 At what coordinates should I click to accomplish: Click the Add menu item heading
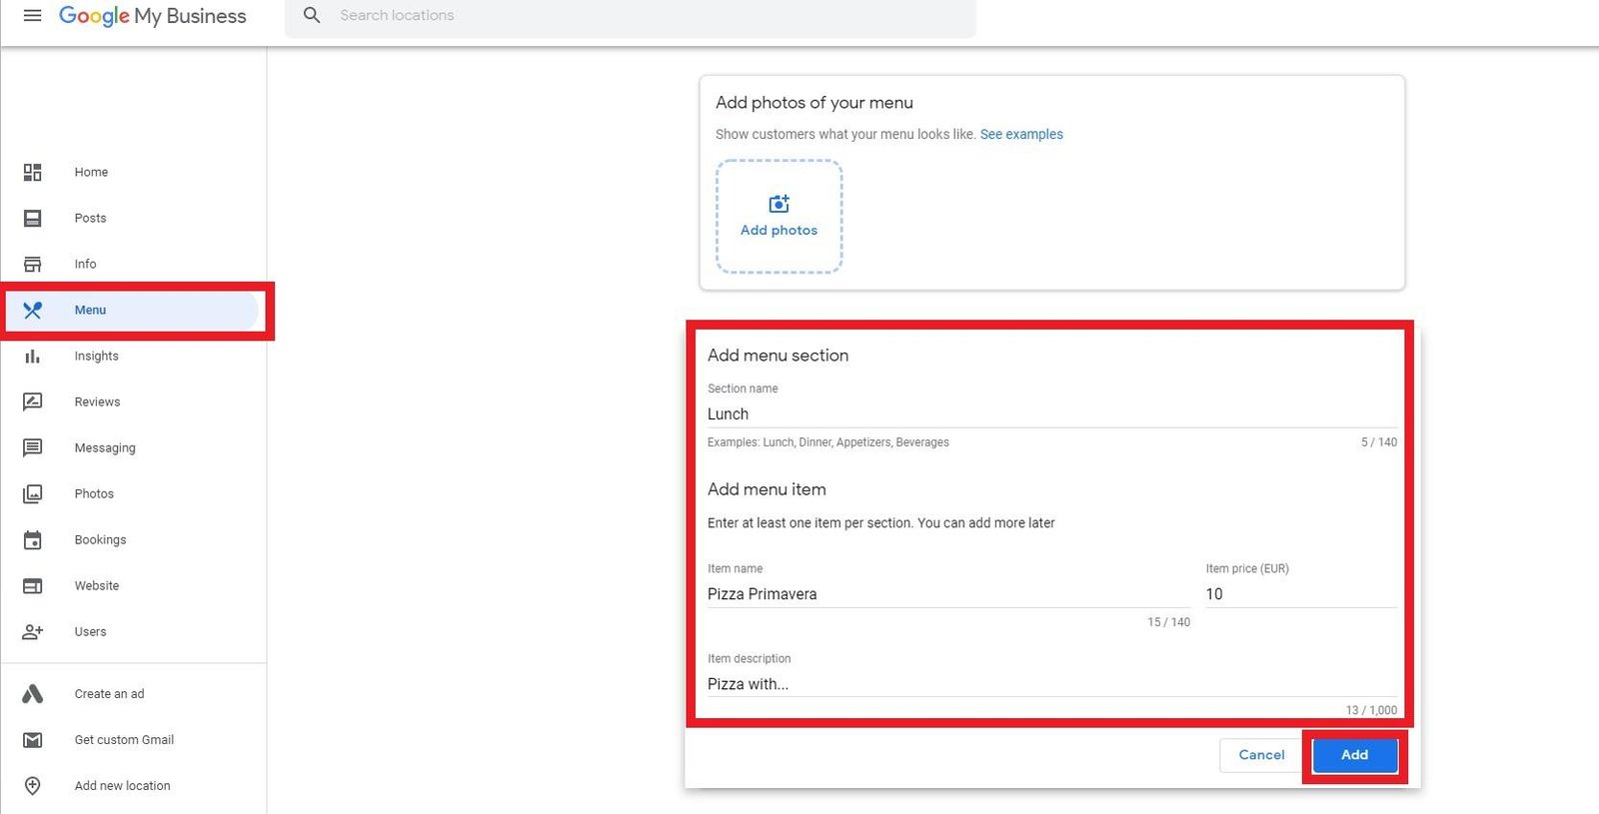(767, 489)
